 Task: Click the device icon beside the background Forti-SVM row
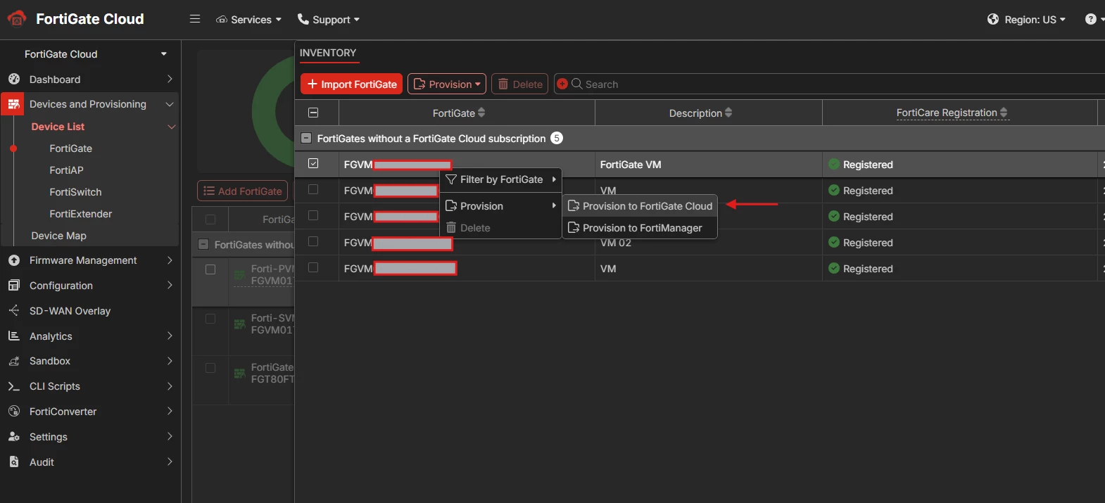[x=240, y=324]
